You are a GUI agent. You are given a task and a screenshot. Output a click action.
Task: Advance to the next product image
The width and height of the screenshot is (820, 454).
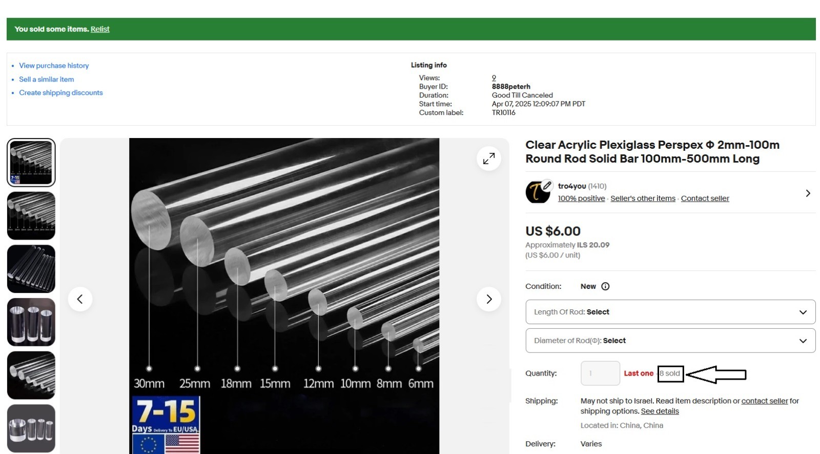point(489,299)
